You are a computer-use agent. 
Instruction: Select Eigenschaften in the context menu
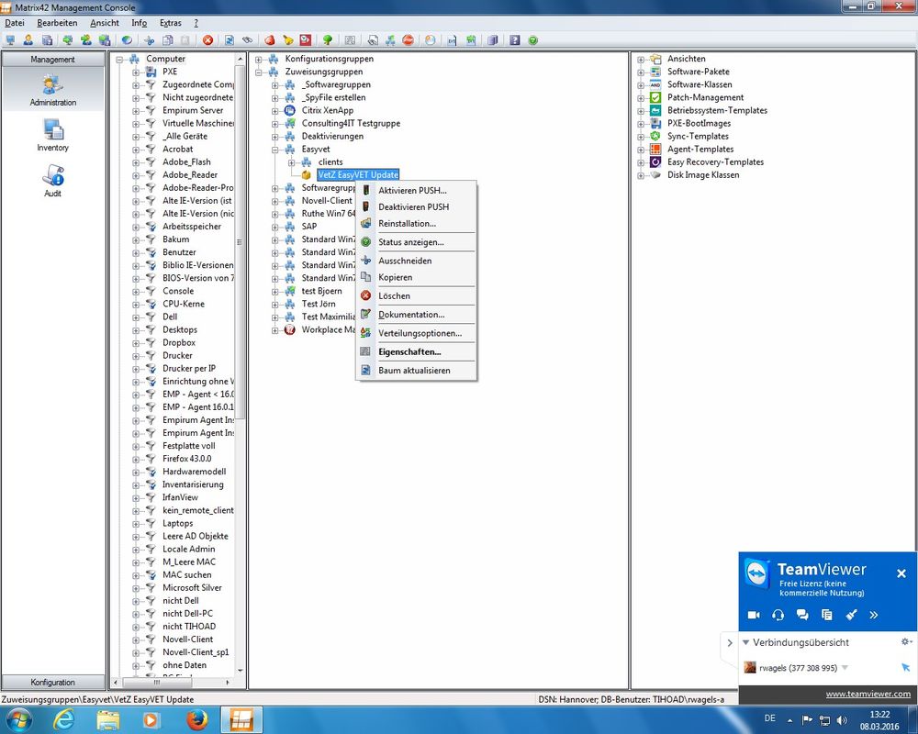(x=409, y=351)
